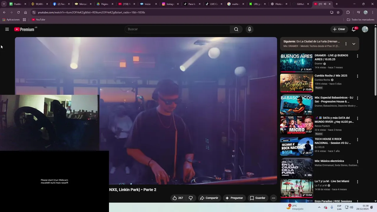Open the Cumbia Rocha Mix 2025 thumbnail
Viewport: 377px width, 212px height.
tap(296, 83)
